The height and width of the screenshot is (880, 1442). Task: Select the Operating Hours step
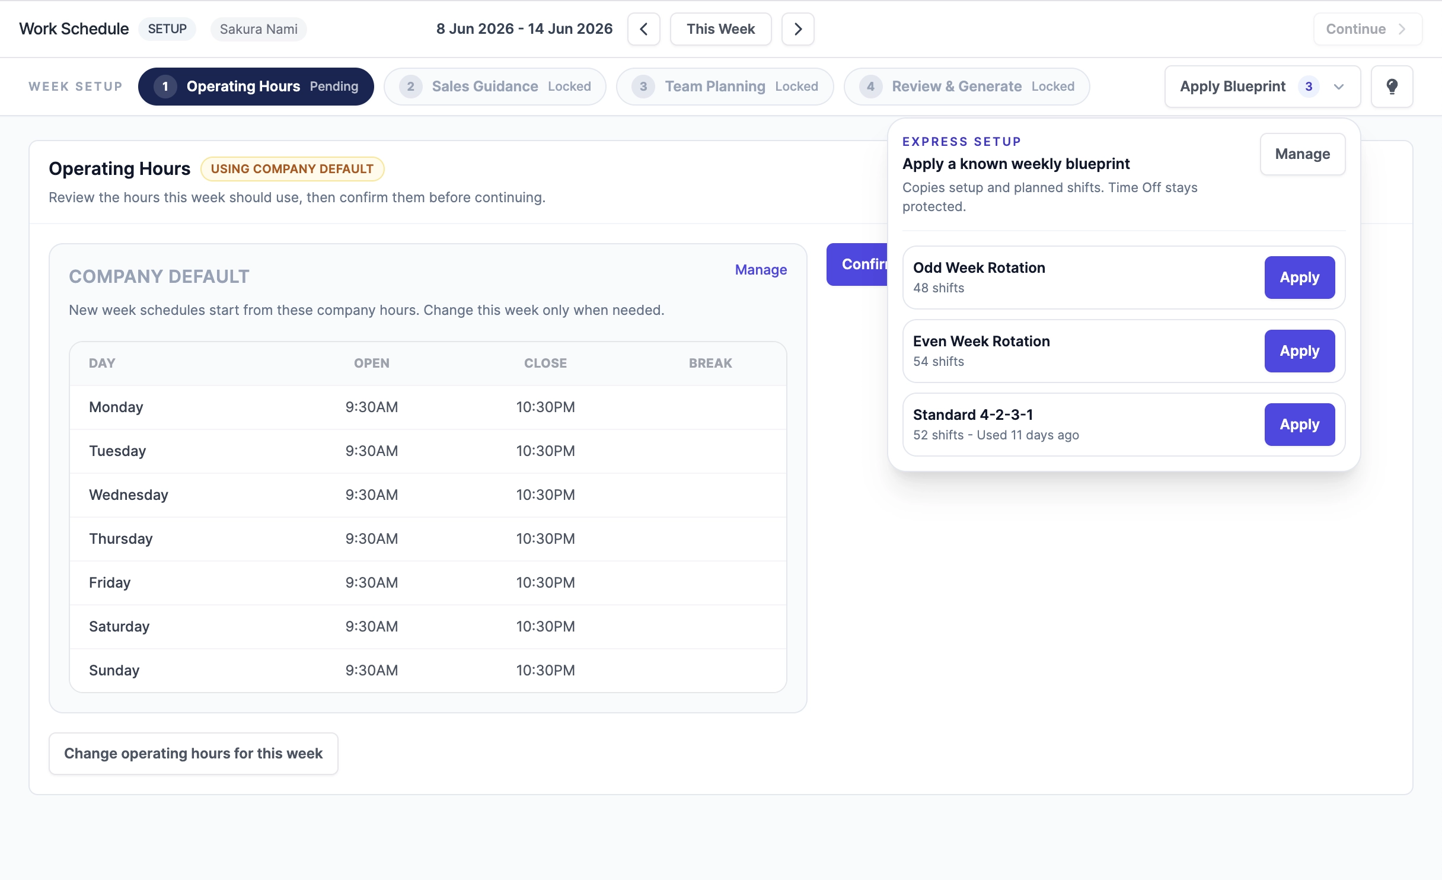[x=256, y=87]
